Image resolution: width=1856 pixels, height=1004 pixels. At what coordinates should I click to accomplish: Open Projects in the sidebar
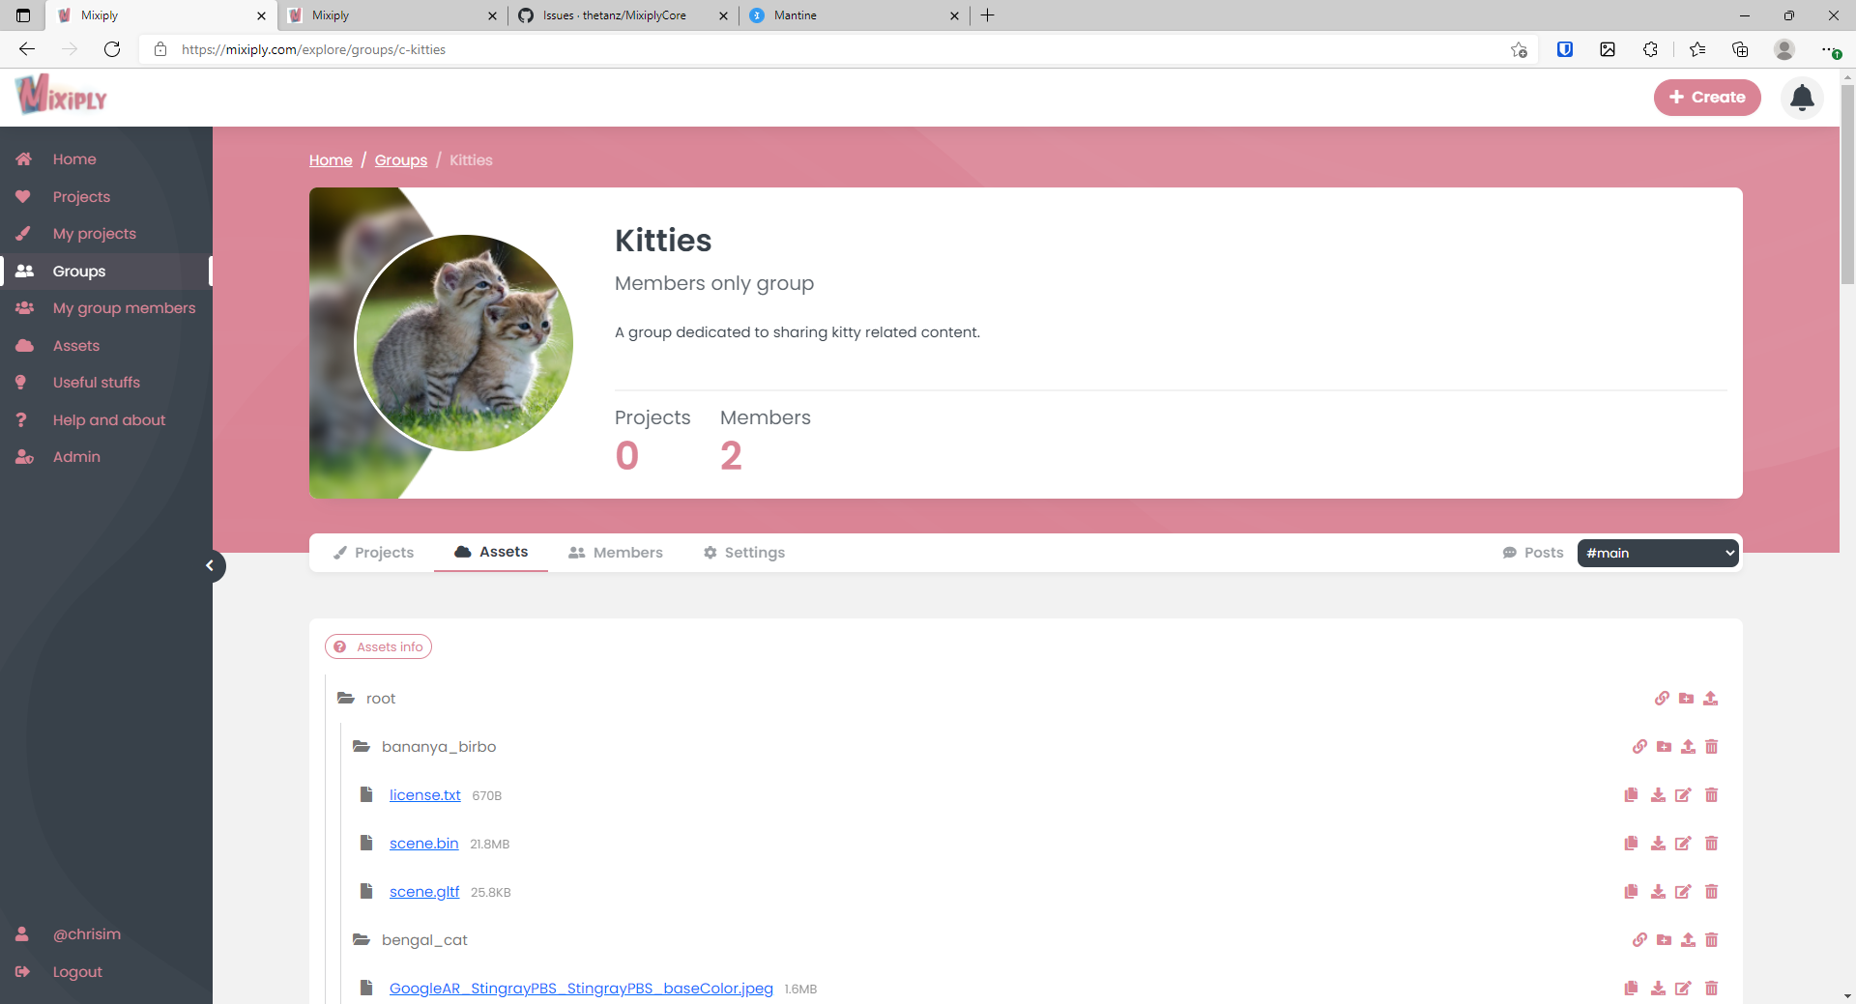coord(106,196)
